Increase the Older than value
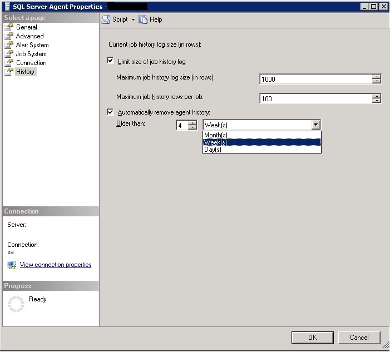This screenshot has height=352, width=390. click(x=192, y=123)
